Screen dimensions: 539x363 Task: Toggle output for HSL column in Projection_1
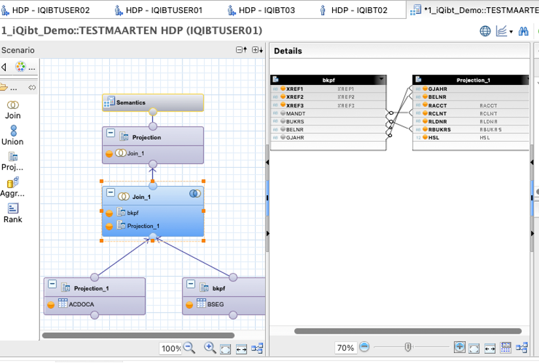click(425, 137)
